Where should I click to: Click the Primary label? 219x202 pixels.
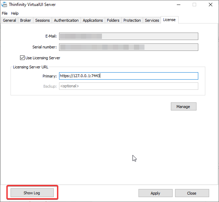[50, 76]
